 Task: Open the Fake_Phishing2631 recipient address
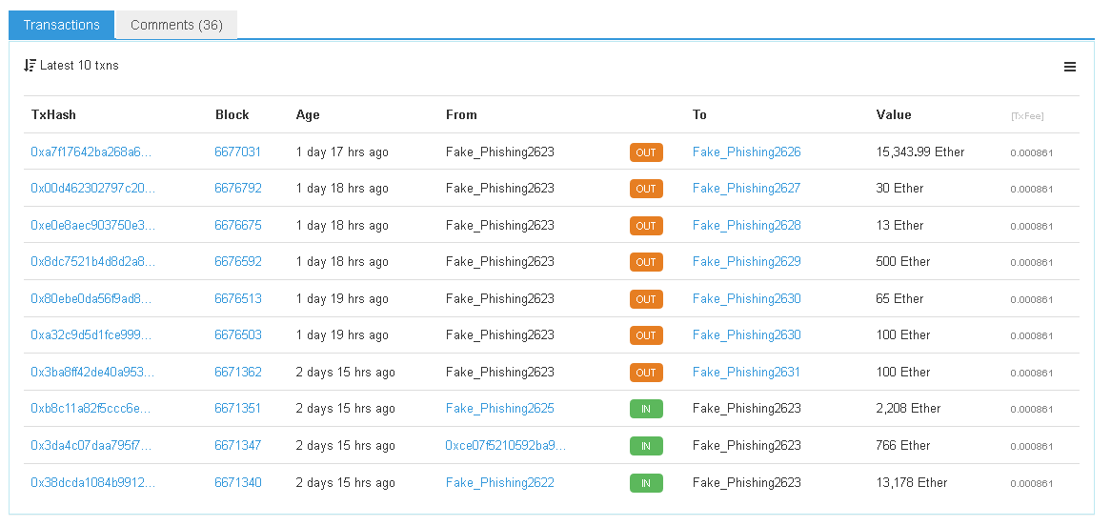point(746,373)
